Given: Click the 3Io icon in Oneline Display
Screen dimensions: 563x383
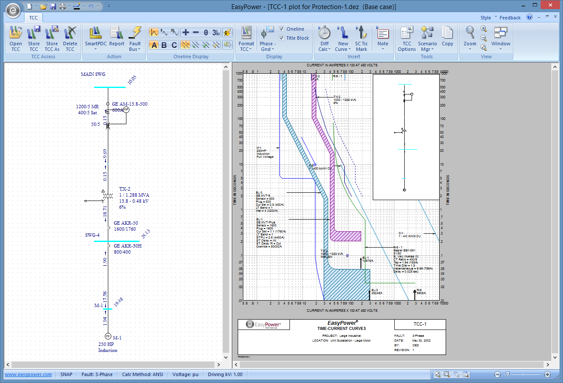Looking at the screenshot, I should [x=216, y=32].
